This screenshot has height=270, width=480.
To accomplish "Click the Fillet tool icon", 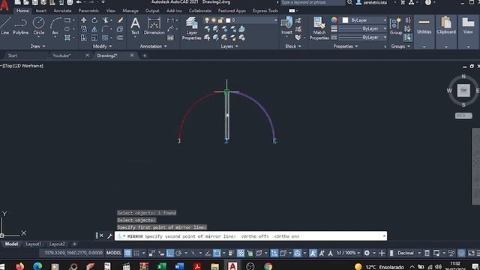I will pyautogui.click(x=105, y=28).
